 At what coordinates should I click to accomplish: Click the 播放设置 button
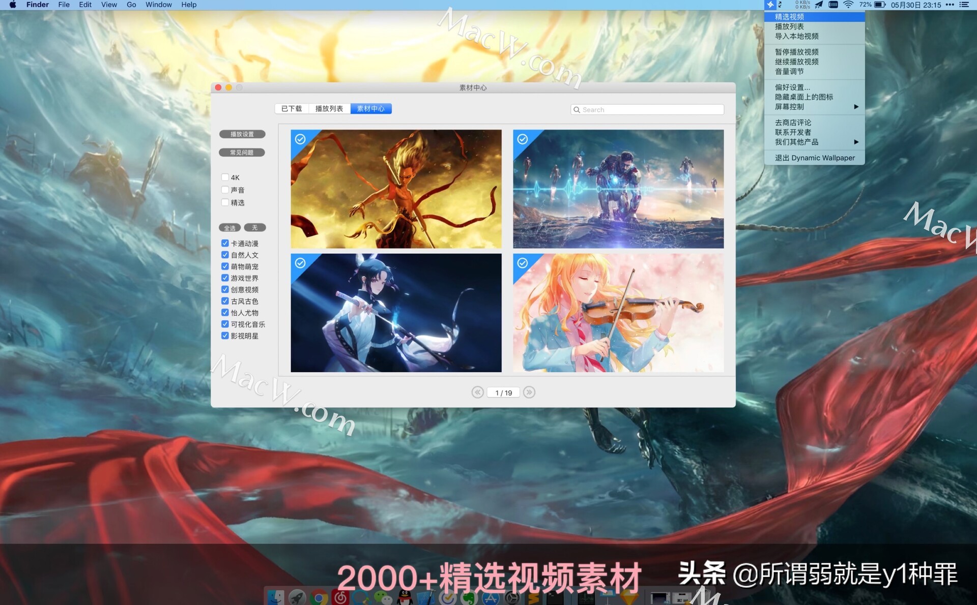click(x=242, y=134)
